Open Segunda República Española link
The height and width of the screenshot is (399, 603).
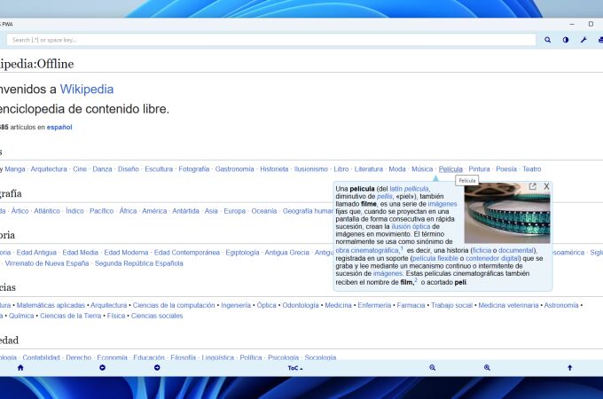[139, 263]
